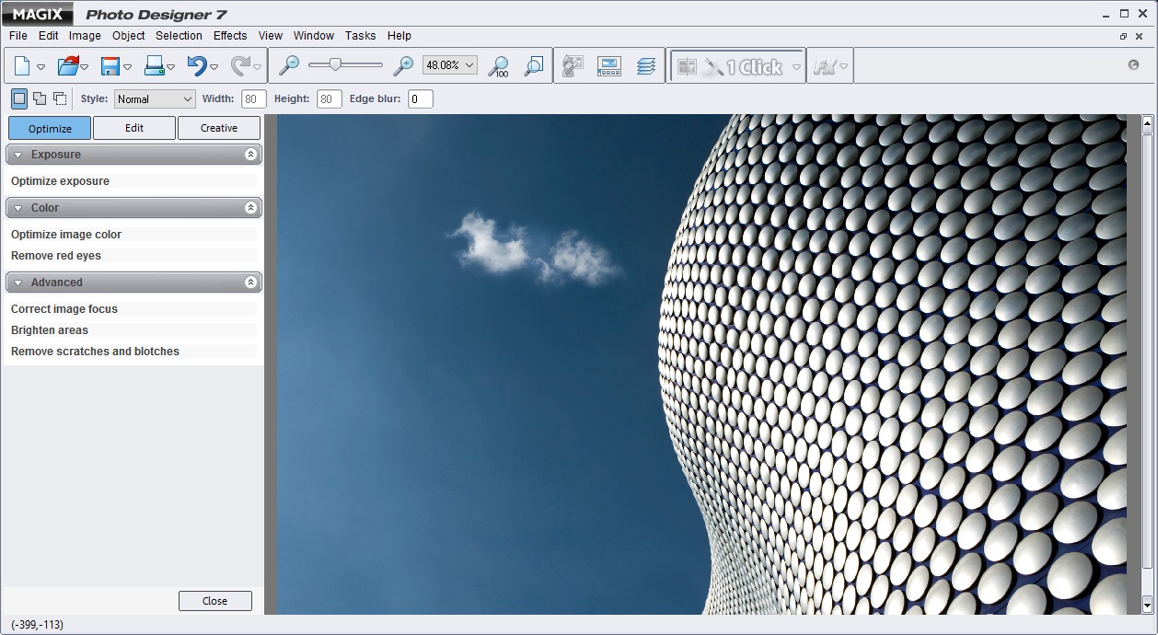Open the Window menu
Screen dimensions: 1158x635
314,36
